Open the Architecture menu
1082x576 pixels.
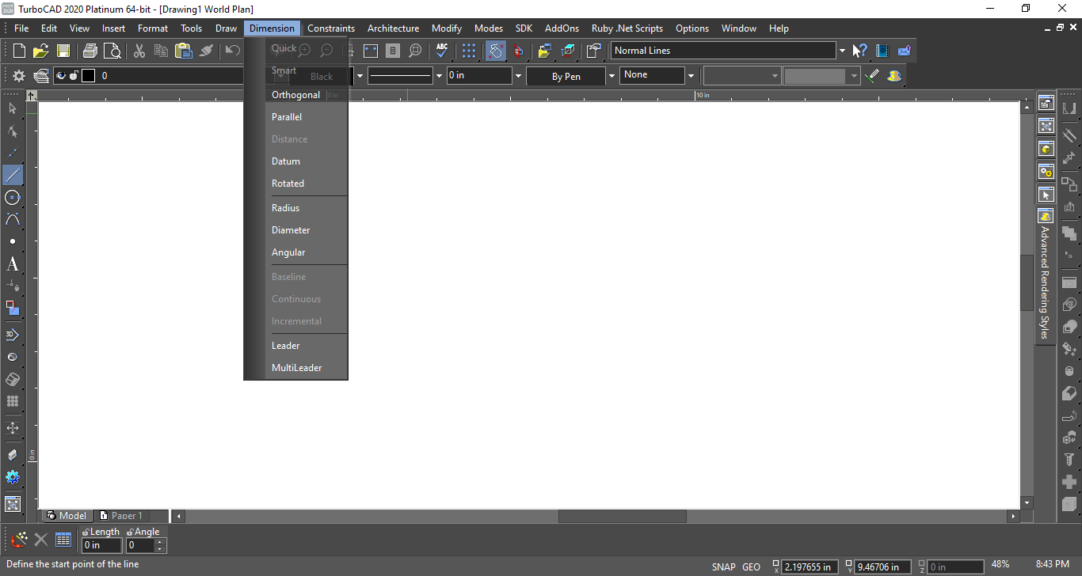tap(393, 28)
